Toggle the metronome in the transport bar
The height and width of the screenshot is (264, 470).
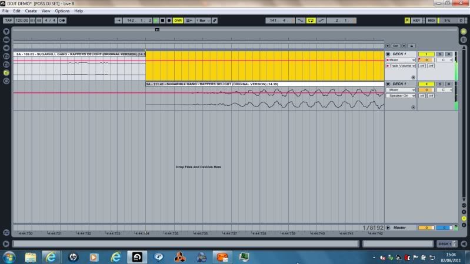[x=61, y=20]
